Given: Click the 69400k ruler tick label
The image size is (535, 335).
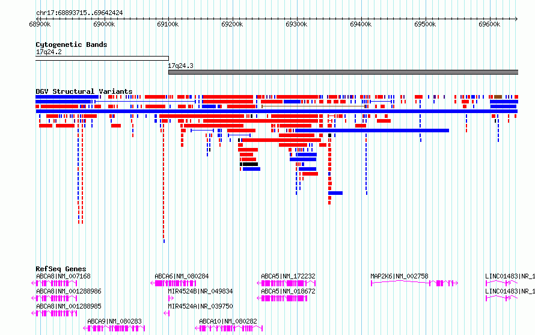Looking at the screenshot, I should 361,24.
